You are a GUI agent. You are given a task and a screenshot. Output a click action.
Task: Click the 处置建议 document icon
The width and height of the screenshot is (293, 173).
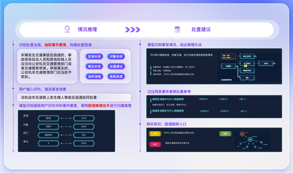[x=177, y=29]
